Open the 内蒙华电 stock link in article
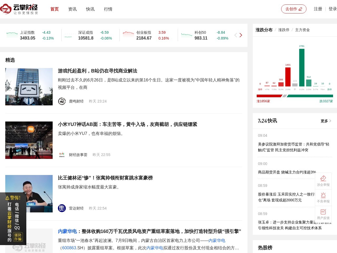 click(216, 240)
